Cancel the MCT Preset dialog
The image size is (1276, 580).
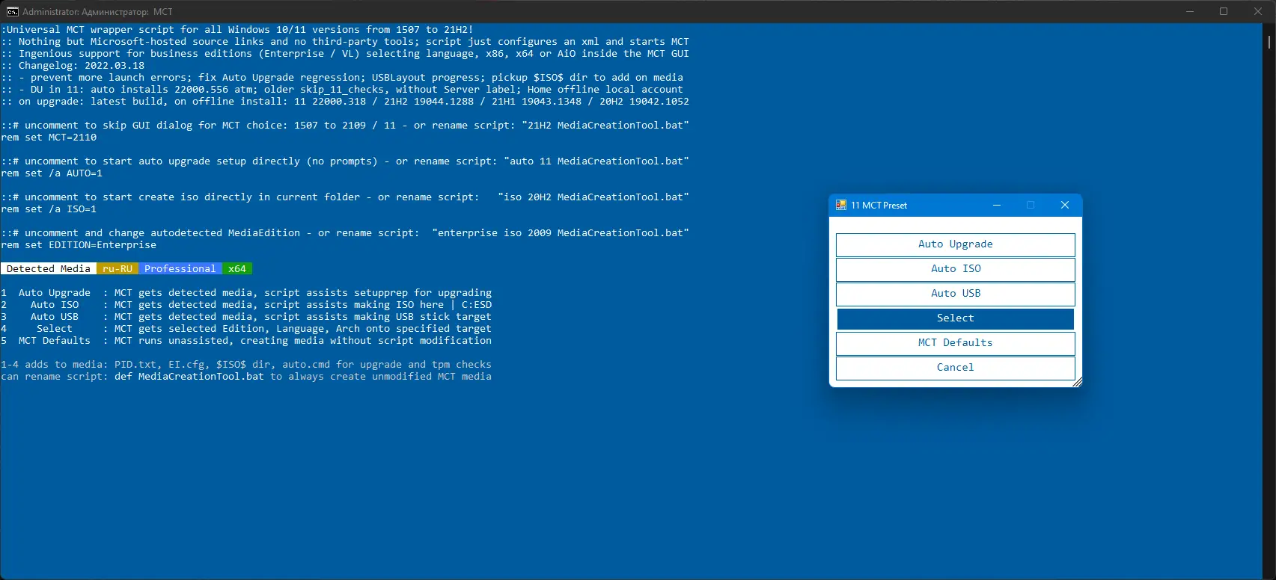(956, 368)
